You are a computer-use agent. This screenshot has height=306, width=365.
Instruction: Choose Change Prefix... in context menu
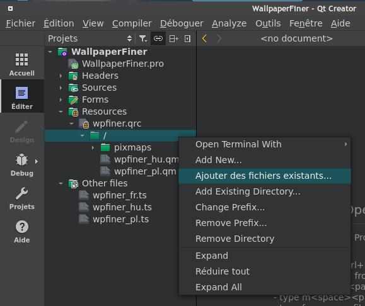(x=265, y=207)
